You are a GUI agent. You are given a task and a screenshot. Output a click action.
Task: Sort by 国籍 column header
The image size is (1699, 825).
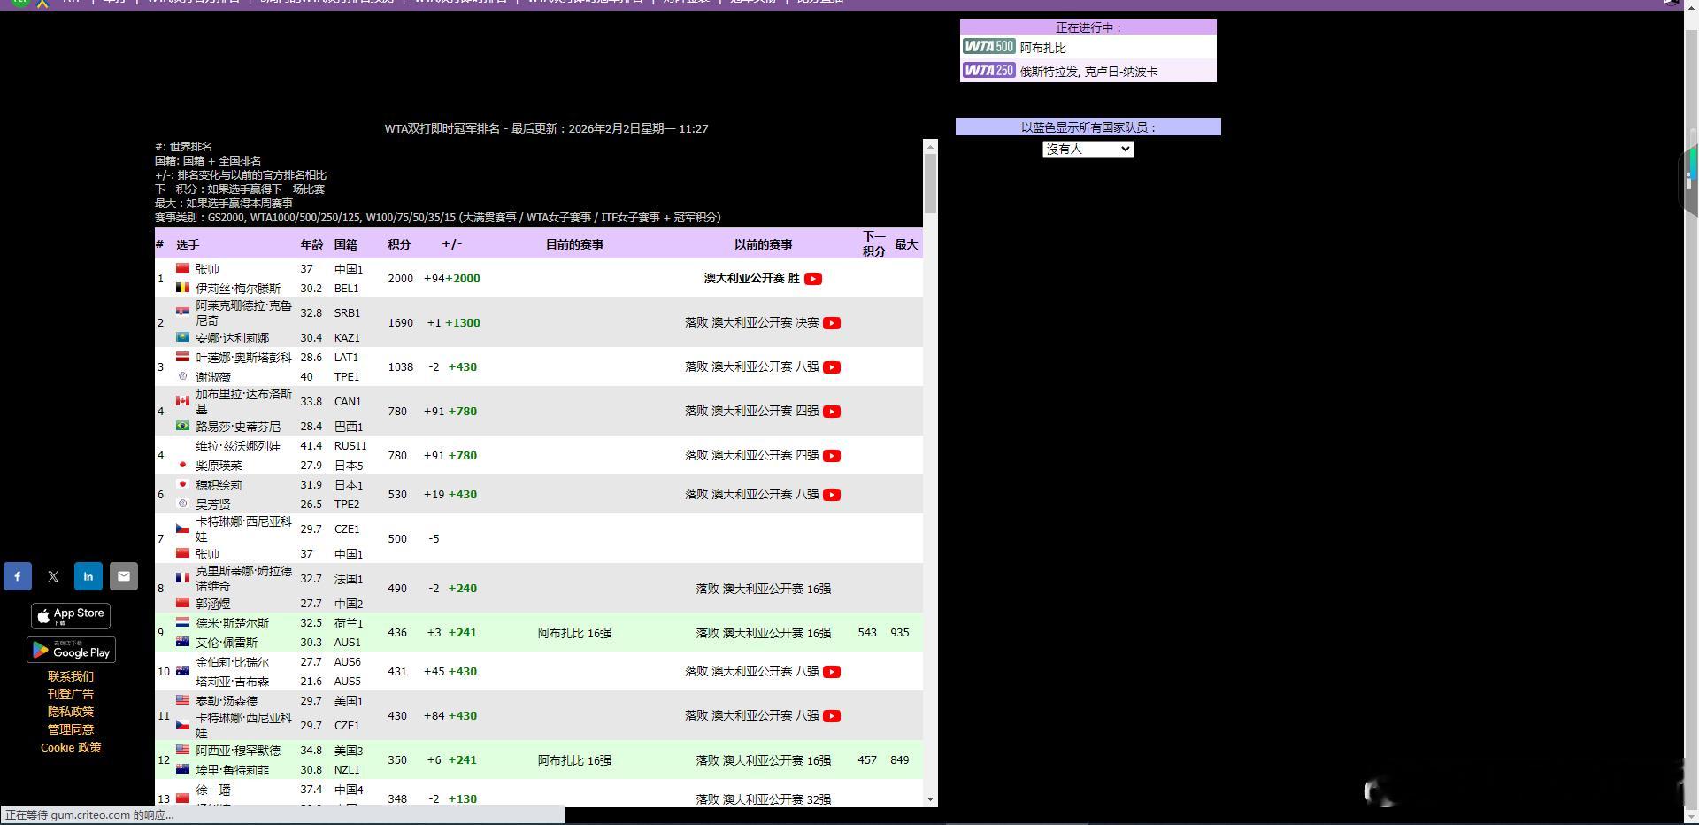[346, 244]
